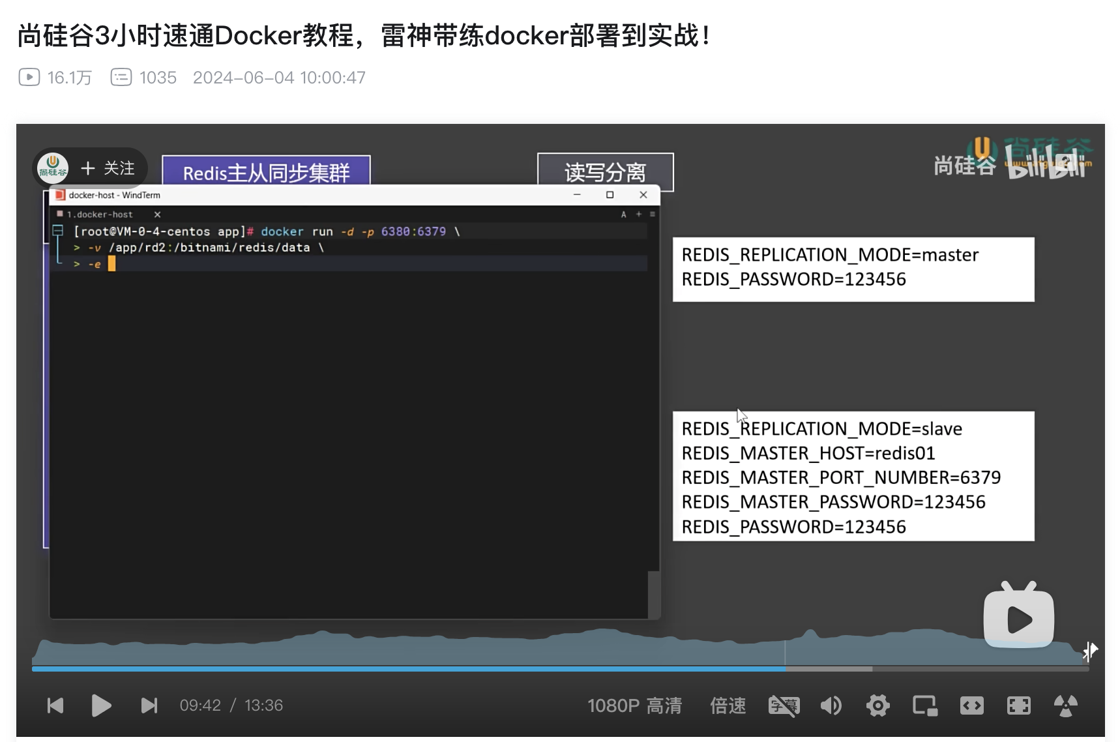Open the player settings gear

(x=877, y=705)
